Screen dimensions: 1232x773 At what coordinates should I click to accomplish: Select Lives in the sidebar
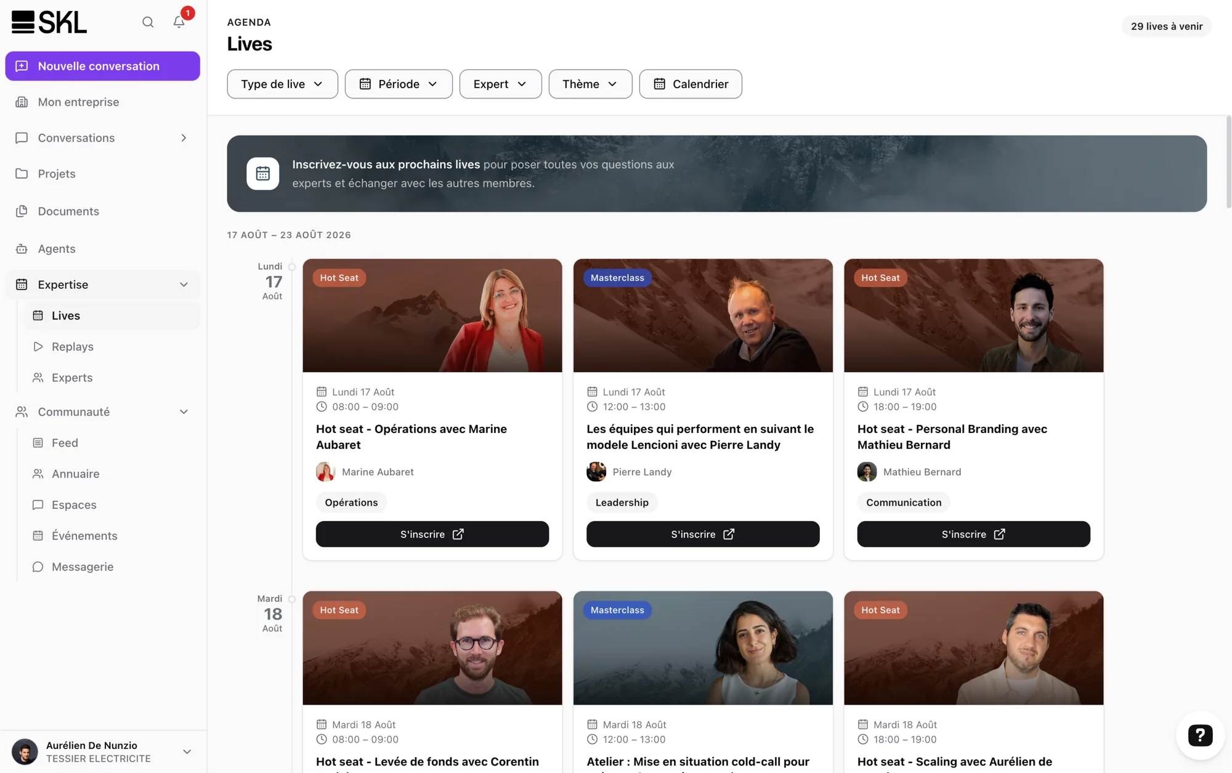click(112, 315)
